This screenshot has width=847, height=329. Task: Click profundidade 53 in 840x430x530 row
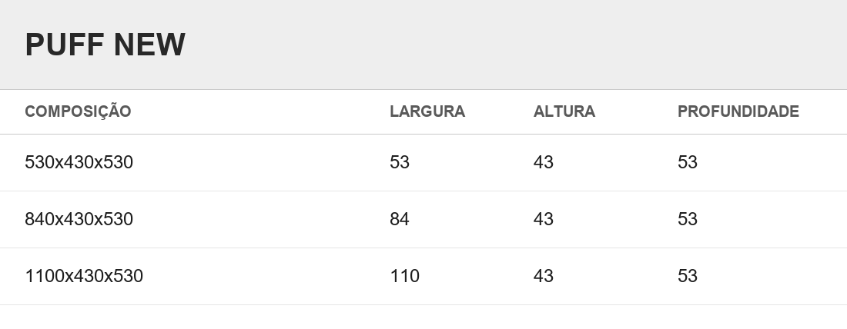(688, 219)
